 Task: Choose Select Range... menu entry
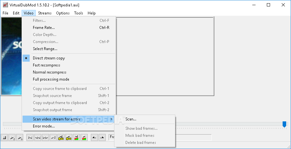pos(69,49)
